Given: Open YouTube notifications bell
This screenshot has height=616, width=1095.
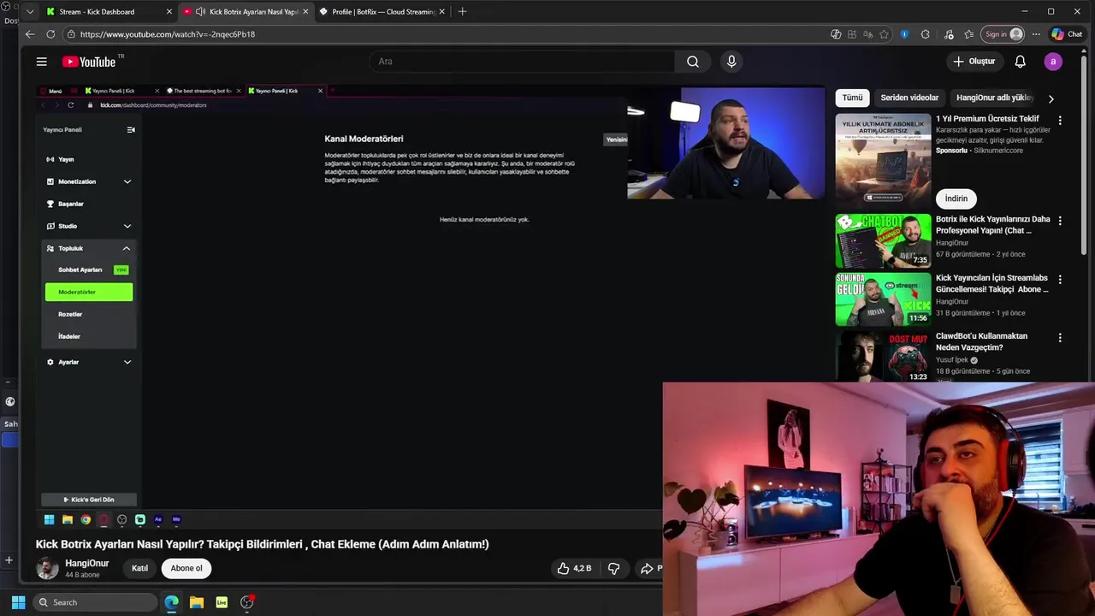Looking at the screenshot, I should point(1020,62).
